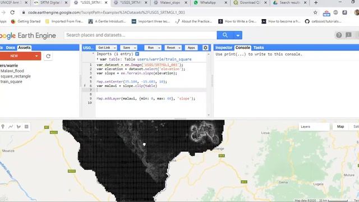Click the imports info blue icon

click(137, 54)
